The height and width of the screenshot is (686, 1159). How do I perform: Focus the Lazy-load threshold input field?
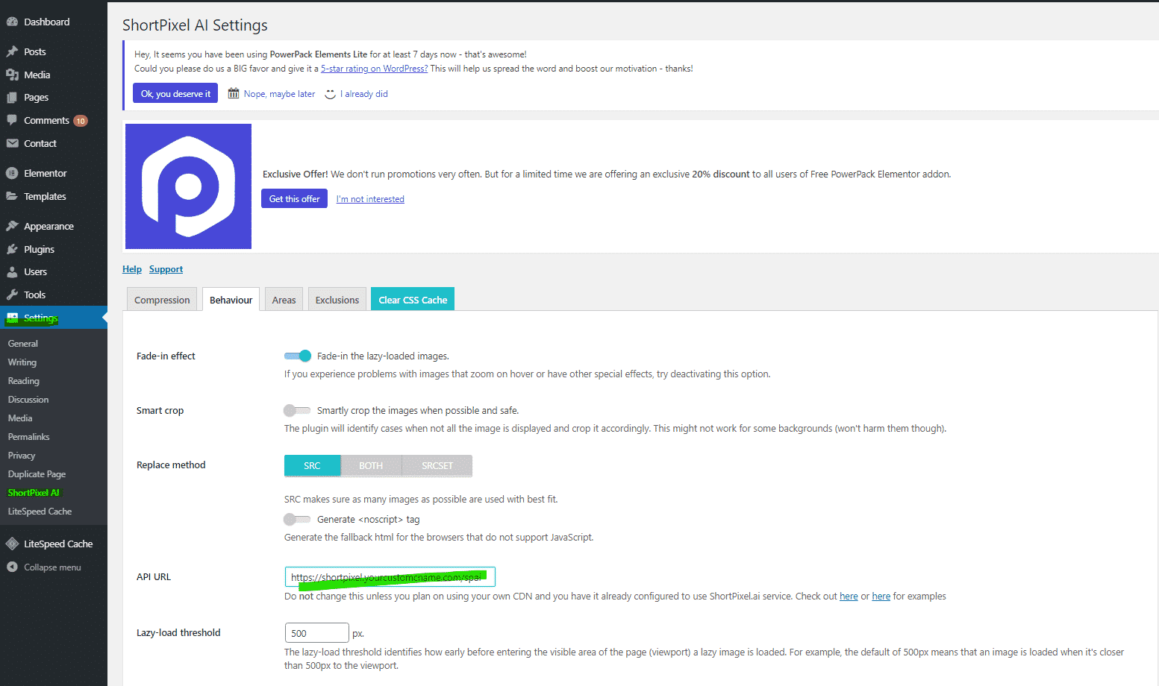coord(316,633)
